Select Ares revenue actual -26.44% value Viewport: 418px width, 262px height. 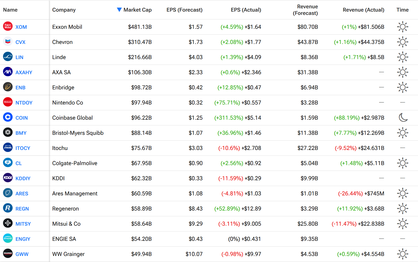350,193
